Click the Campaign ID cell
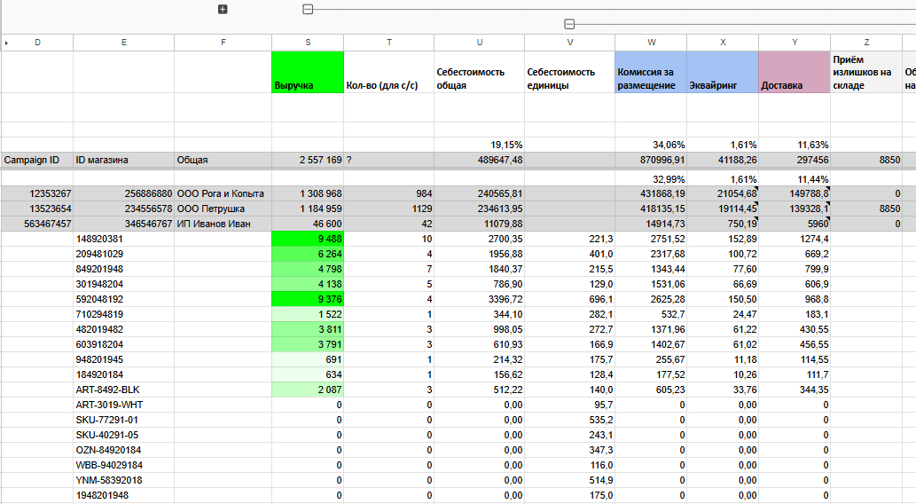Screen dimensions: 916x504 37,161
